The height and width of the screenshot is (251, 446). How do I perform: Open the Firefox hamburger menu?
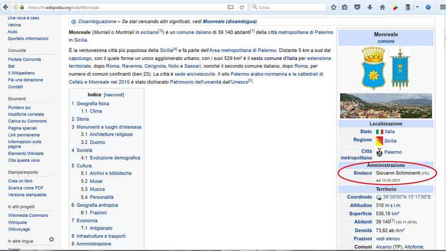(x=443, y=7)
